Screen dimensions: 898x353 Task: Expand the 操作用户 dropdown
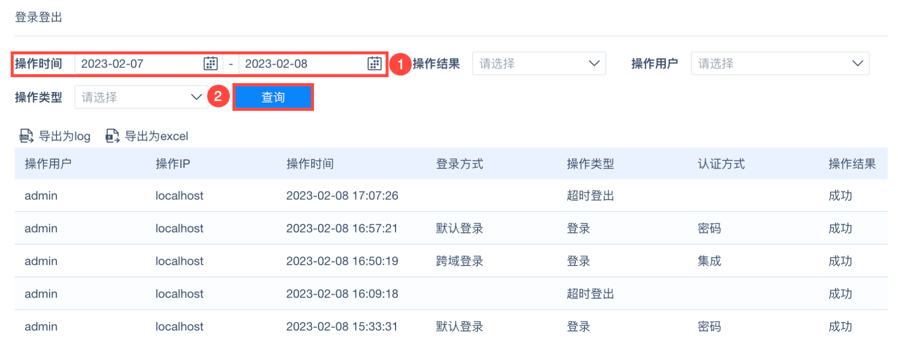tap(779, 63)
